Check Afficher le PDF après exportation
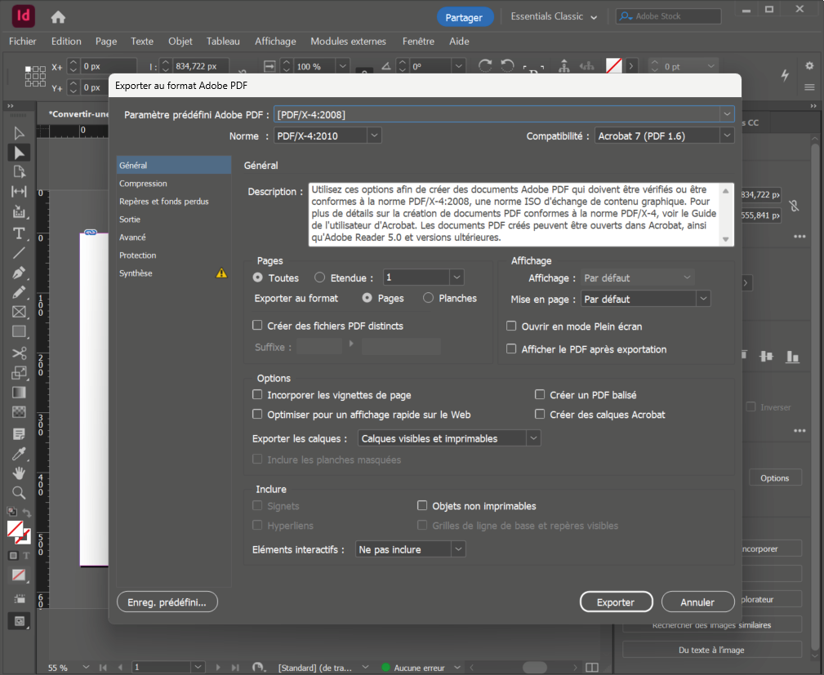Screen dimensions: 824x675 click(x=512, y=349)
